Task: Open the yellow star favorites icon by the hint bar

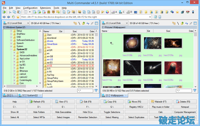Action: pyautogui.click(x=18, y=17)
